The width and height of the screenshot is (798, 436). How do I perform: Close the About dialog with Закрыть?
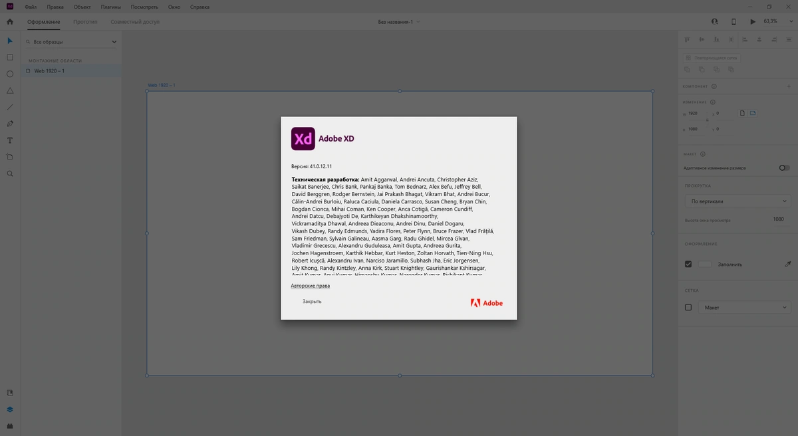click(312, 302)
